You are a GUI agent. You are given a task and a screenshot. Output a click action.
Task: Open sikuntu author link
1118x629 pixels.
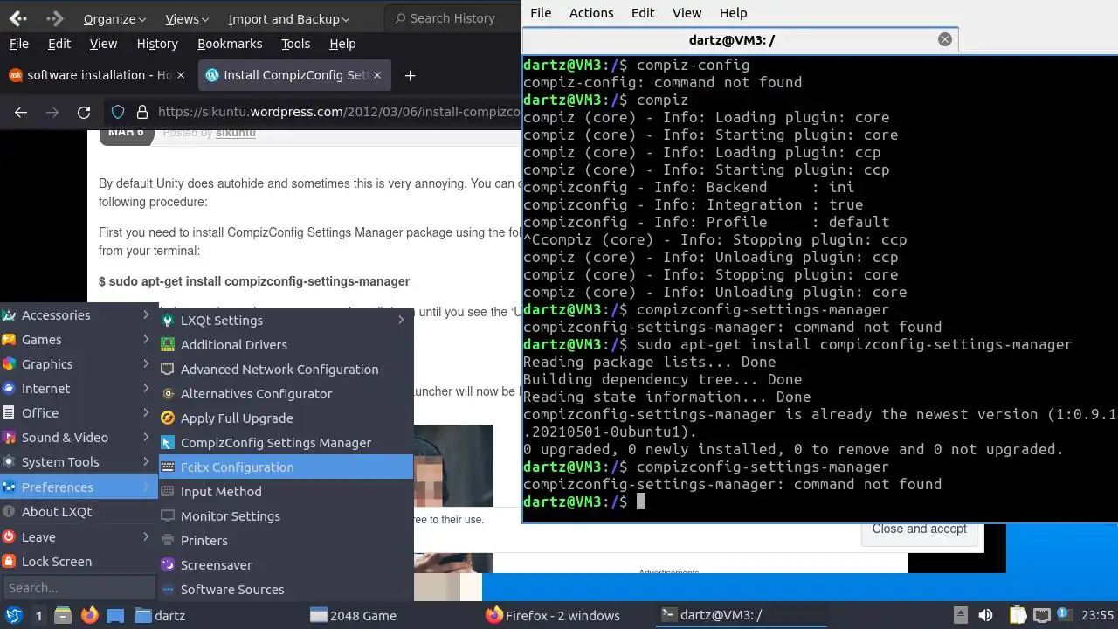pyautogui.click(x=236, y=133)
